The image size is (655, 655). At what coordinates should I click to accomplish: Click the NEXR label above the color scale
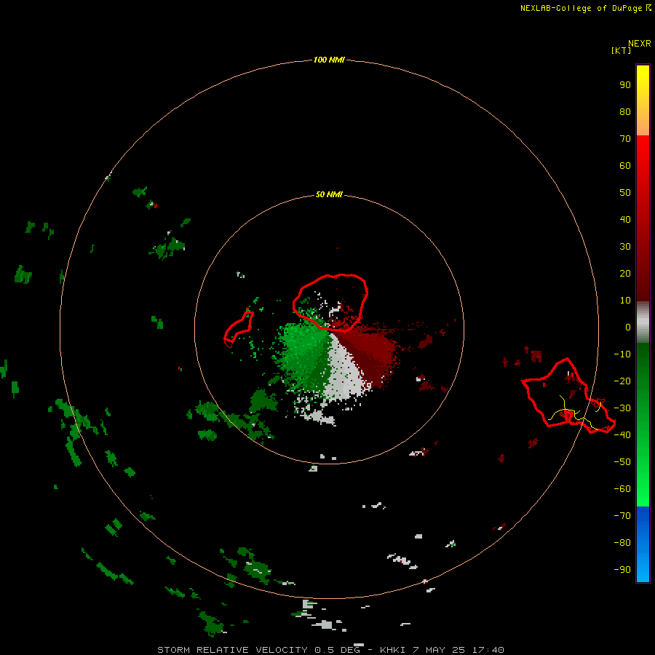click(x=639, y=44)
